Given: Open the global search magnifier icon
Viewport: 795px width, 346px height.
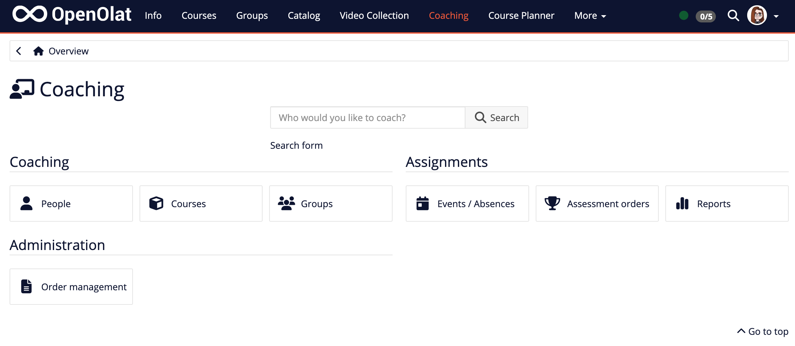Looking at the screenshot, I should coord(733,16).
